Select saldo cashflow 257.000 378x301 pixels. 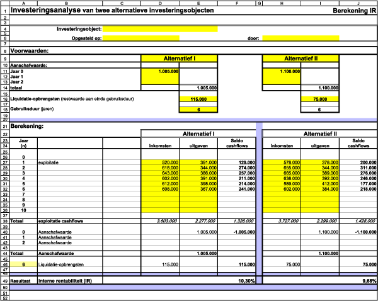[x=237, y=173]
